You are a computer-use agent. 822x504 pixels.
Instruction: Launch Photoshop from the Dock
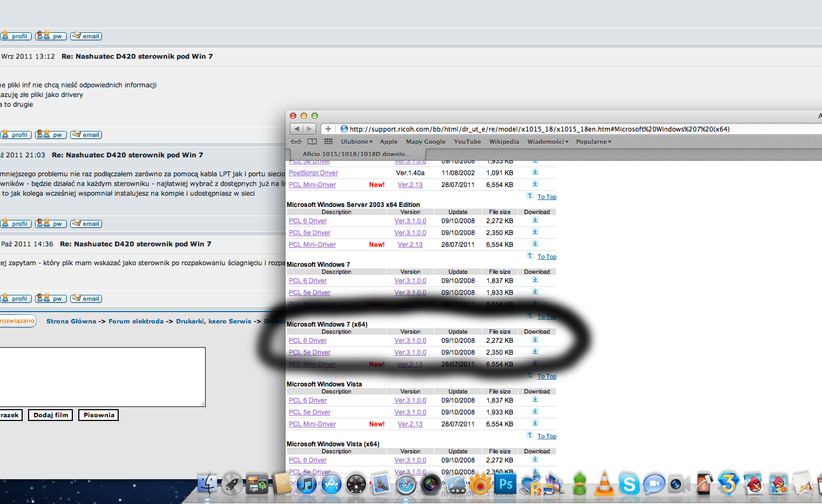(x=506, y=484)
